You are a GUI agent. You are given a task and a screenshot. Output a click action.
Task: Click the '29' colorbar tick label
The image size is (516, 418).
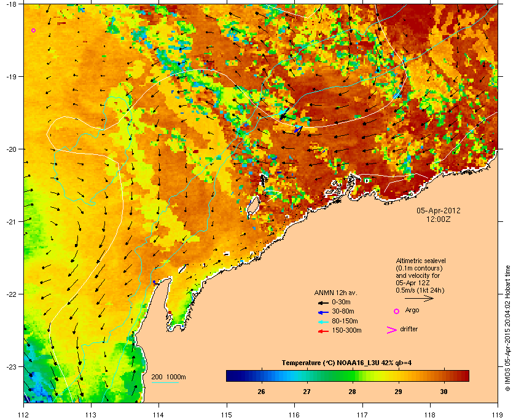pyautogui.click(x=398, y=392)
